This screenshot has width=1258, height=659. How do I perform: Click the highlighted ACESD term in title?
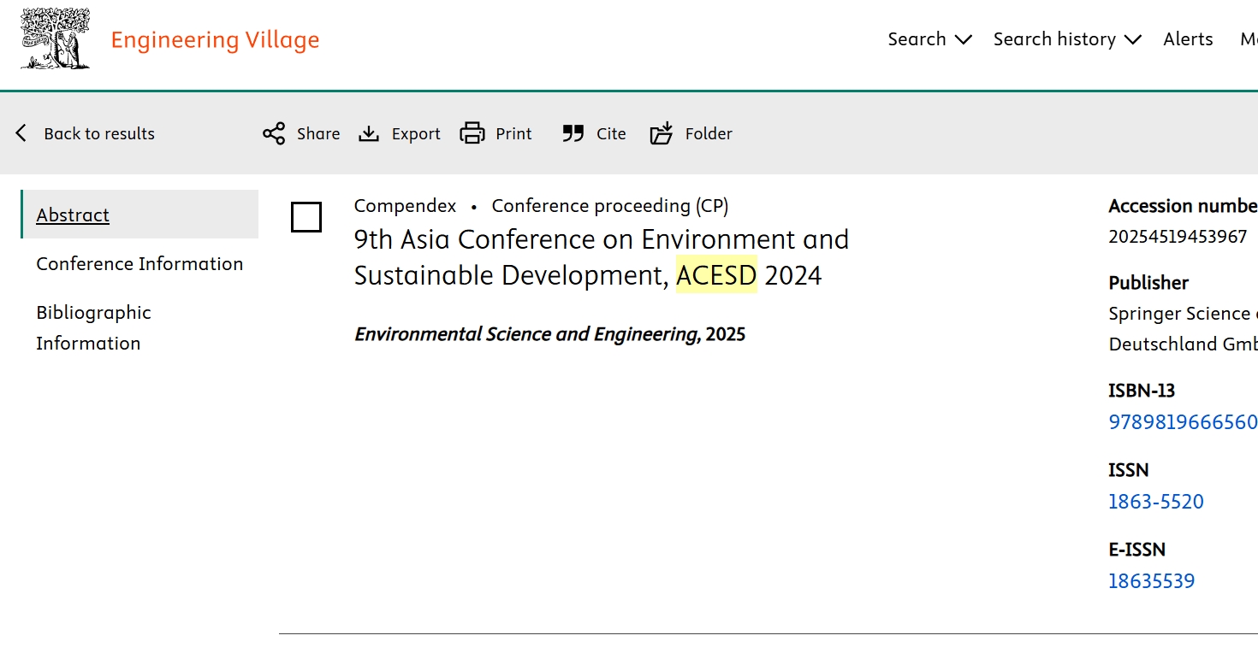[x=716, y=276]
